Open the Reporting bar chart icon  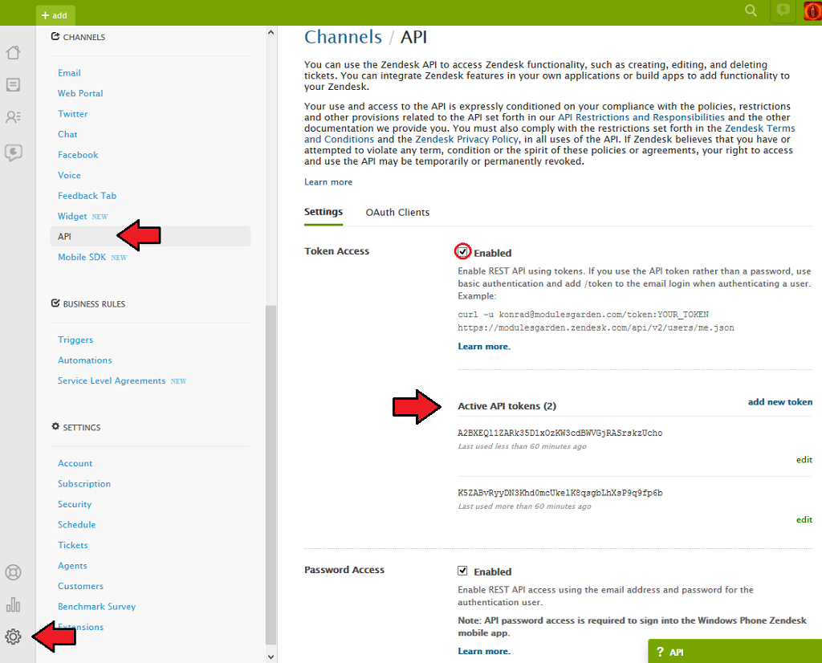click(x=13, y=605)
